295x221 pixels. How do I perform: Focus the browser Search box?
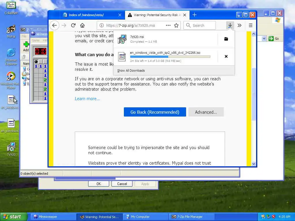[x=200, y=25]
